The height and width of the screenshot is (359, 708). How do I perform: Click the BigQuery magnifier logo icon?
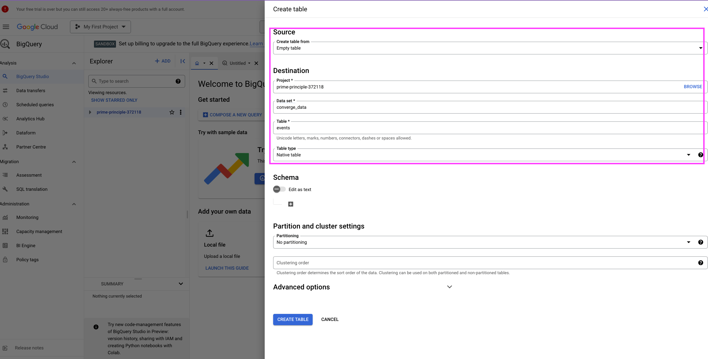click(x=5, y=44)
